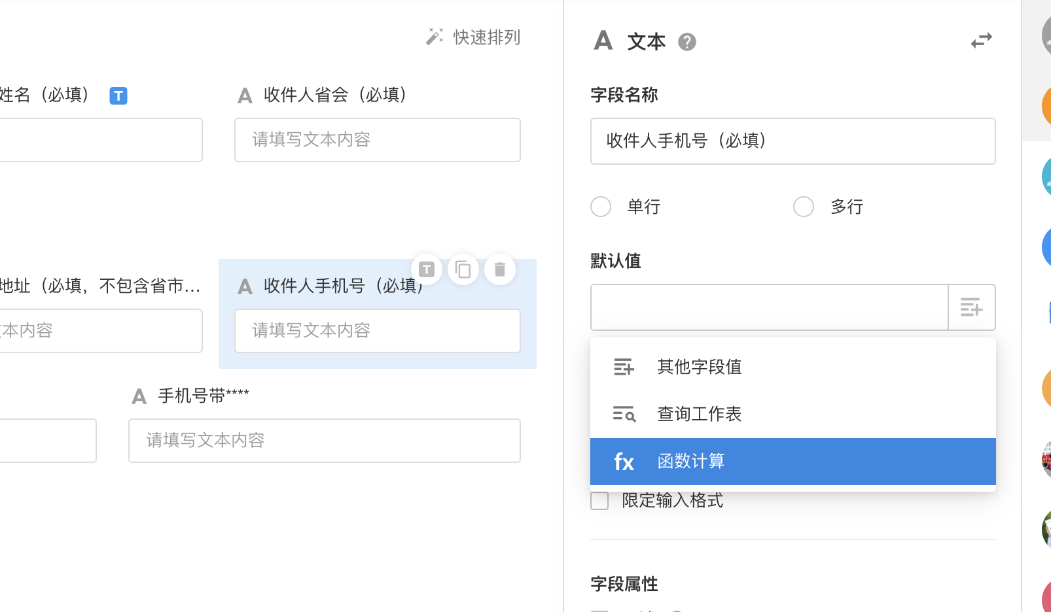Click the field name input 收件人手机号
This screenshot has width=1051, height=612.
tap(793, 141)
